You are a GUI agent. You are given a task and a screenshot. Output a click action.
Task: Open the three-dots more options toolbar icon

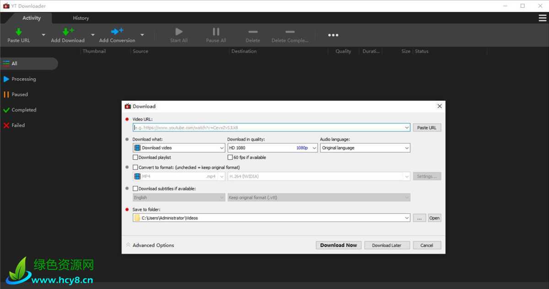[x=333, y=35]
